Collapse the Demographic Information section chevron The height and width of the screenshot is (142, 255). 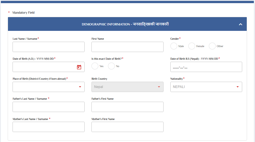tap(240, 24)
